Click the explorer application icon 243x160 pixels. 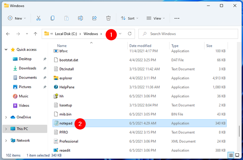coord(56,78)
